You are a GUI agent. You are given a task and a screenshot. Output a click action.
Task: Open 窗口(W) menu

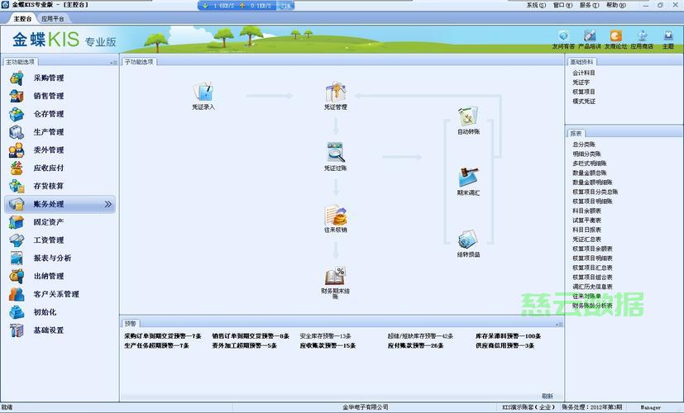tap(562, 5)
